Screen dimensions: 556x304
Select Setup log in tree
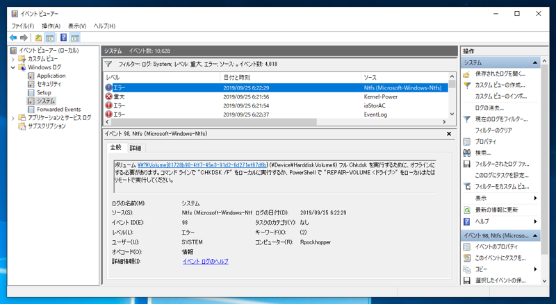(x=44, y=92)
